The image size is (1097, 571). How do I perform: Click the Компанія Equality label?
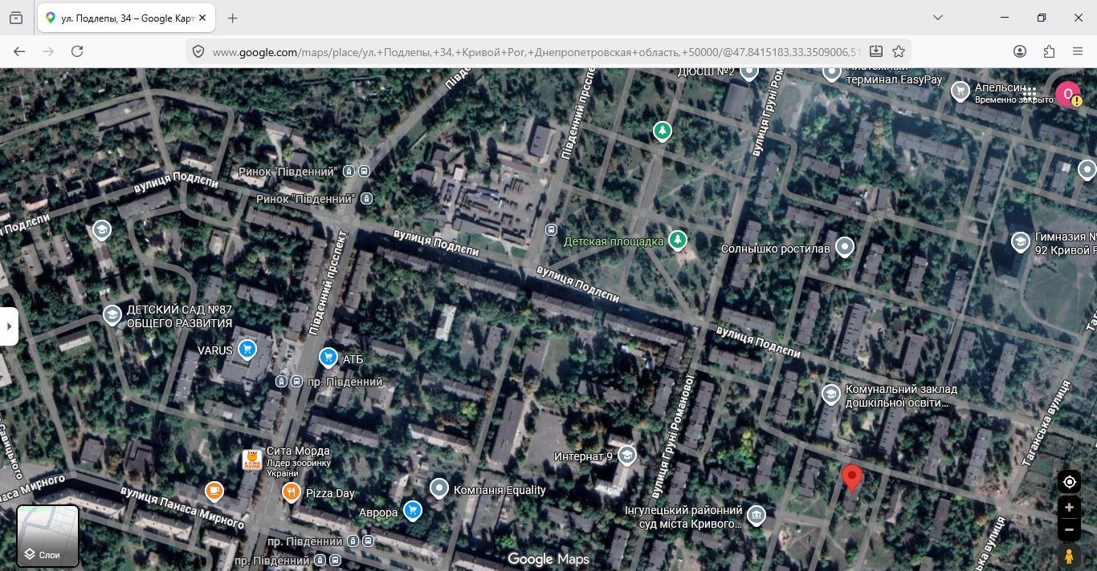[500, 490]
